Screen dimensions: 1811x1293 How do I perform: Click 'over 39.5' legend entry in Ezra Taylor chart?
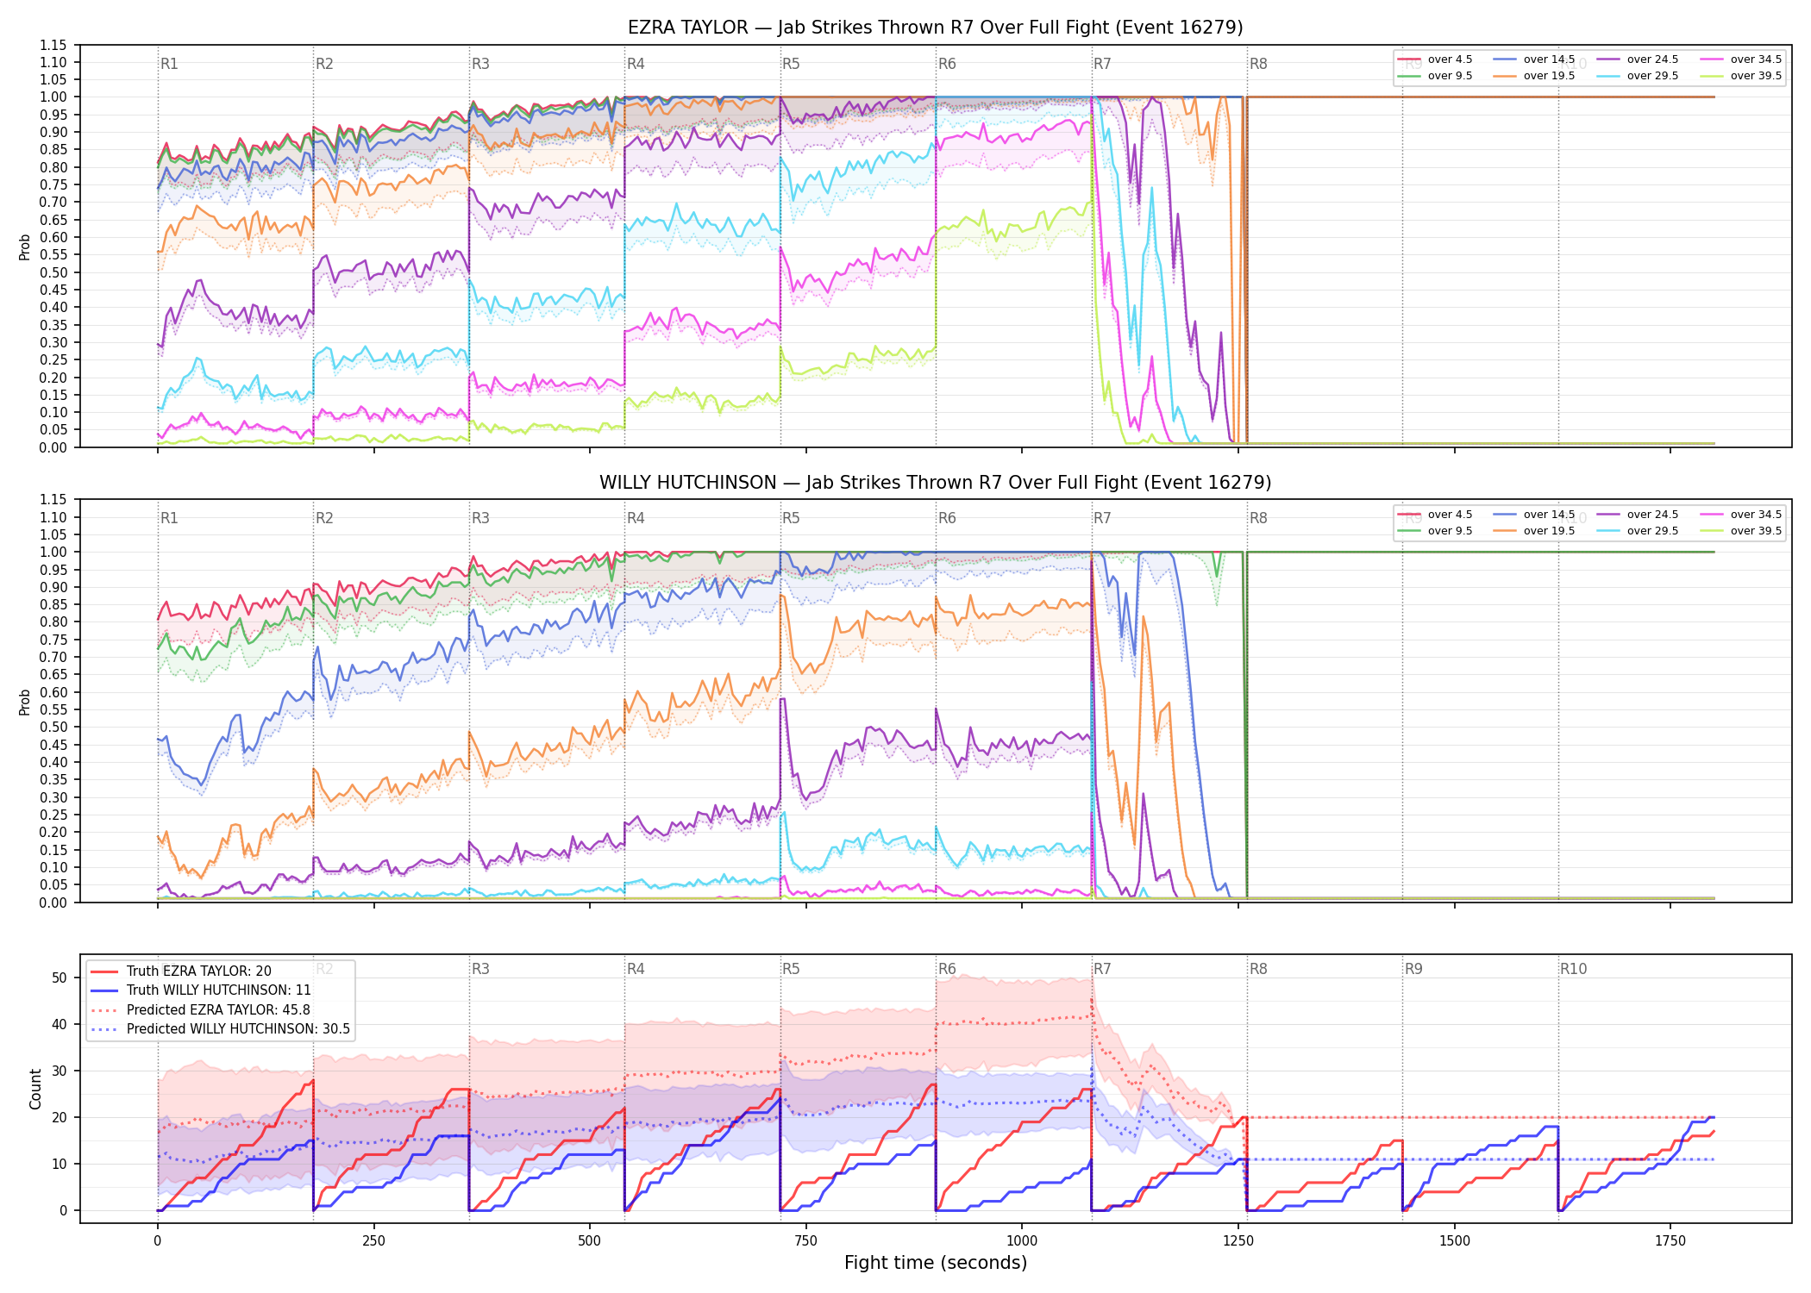1740,76
